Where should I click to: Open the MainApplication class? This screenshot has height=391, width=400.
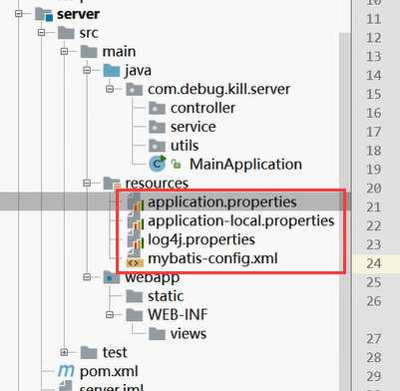[245, 165]
